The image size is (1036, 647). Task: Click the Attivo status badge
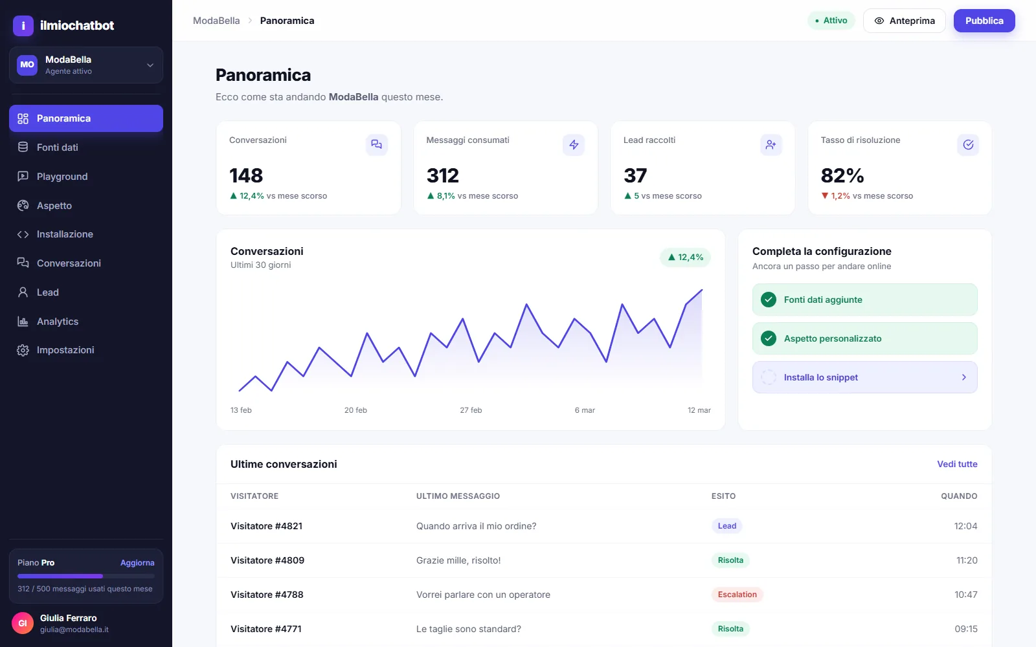(831, 21)
